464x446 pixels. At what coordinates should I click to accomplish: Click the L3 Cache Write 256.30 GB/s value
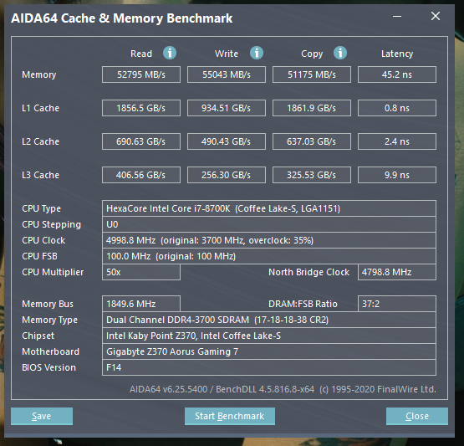(x=227, y=175)
